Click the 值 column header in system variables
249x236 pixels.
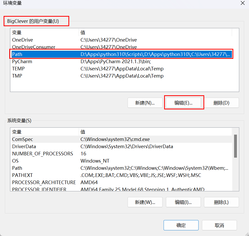click(x=155, y=132)
